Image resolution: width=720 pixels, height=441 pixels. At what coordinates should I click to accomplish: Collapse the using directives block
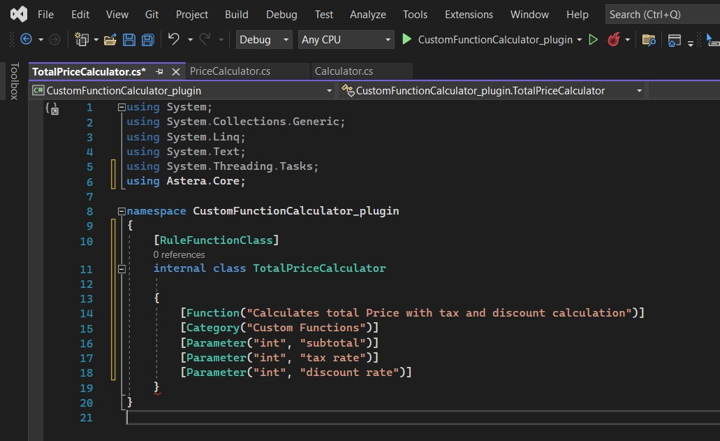tap(122, 108)
